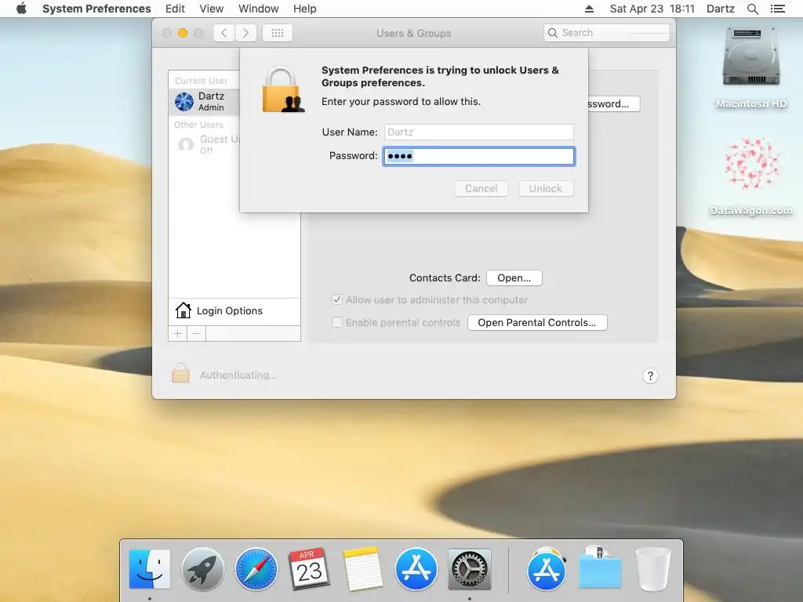
Task: Click the Password field in dialog
Action: pos(479,156)
